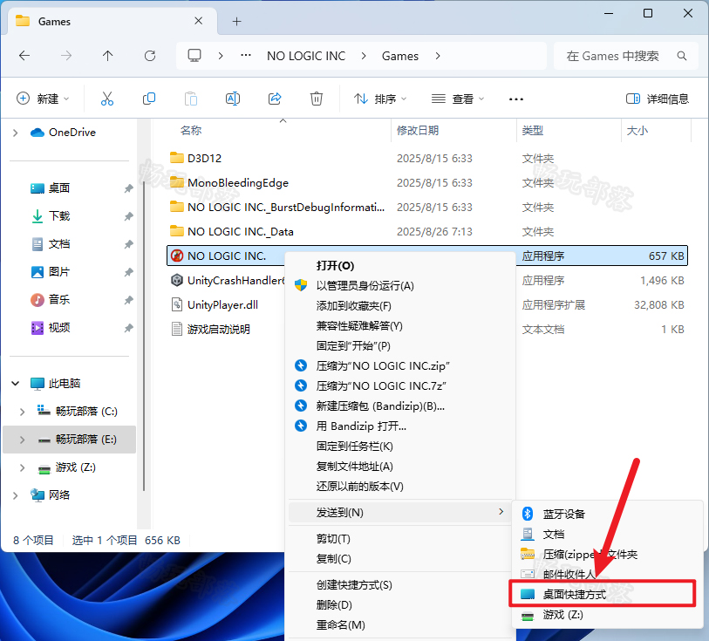Expand the 畅玩部落 (C:) drive node
Screen dimensions: 709x641
point(22,412)
